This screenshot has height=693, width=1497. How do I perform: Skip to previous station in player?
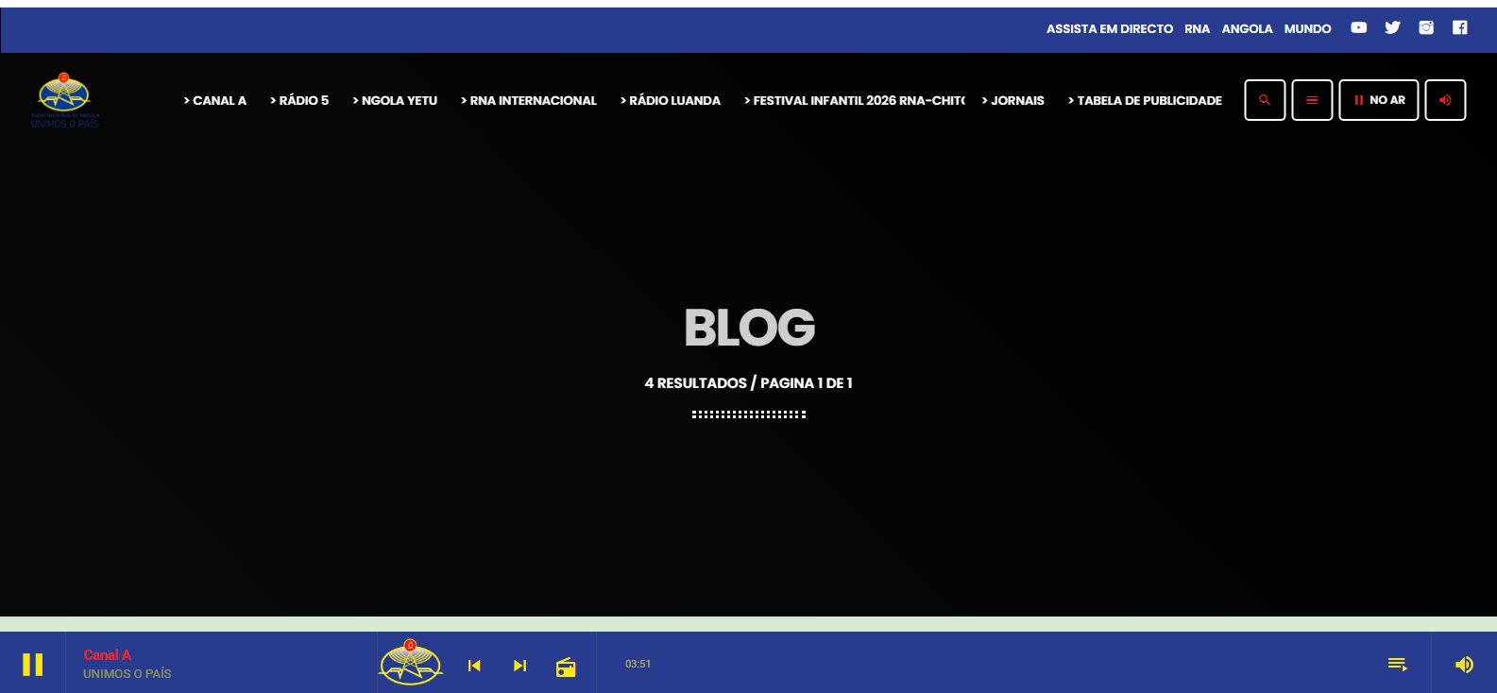(x=474, y=666)
